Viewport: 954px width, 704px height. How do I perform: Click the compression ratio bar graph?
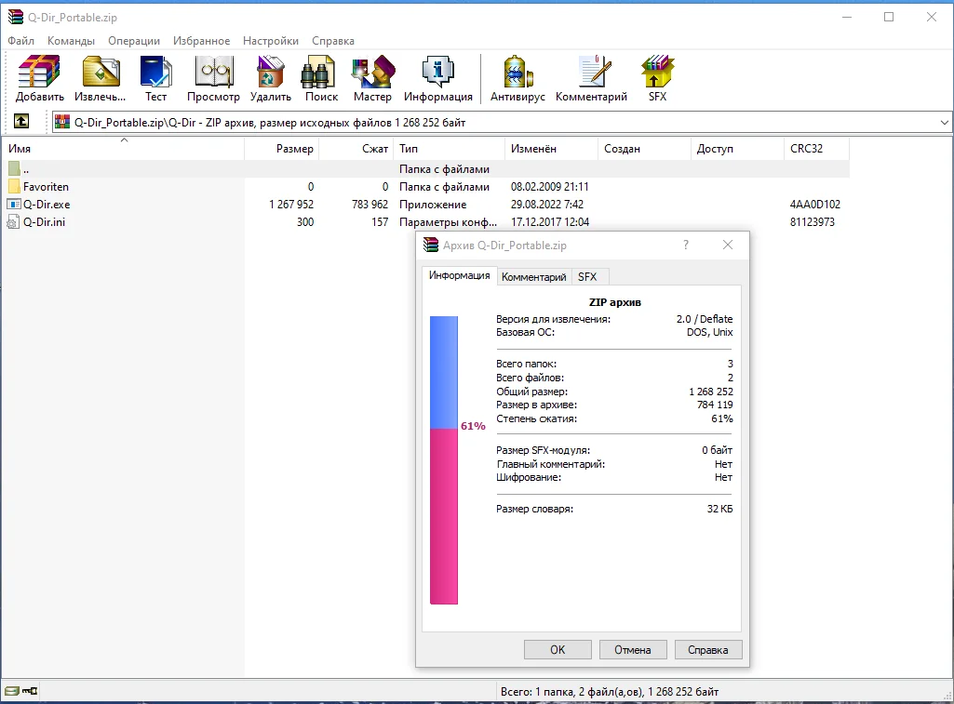(x=444, y=460)
